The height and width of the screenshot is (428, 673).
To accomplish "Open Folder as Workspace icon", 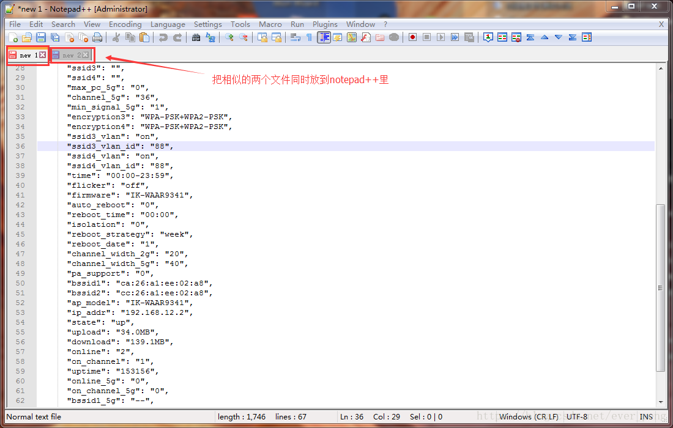I will (x=380, y=37).
